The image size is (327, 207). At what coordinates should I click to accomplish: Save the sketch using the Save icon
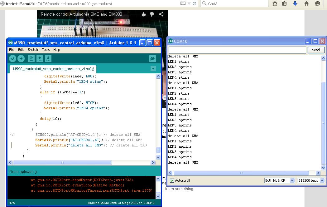click(x=47, y=58)
